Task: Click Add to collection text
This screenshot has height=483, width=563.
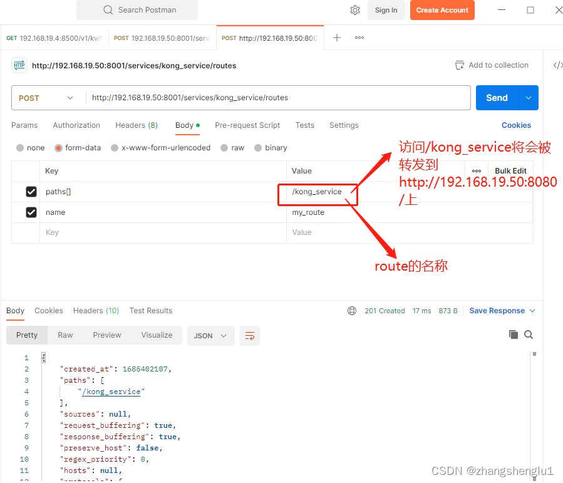Action: click(x=498, y=65)
